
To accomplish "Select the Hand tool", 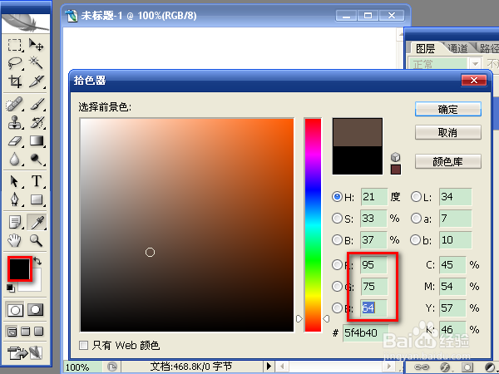I will pyautogui.click(x=15, y=240).
